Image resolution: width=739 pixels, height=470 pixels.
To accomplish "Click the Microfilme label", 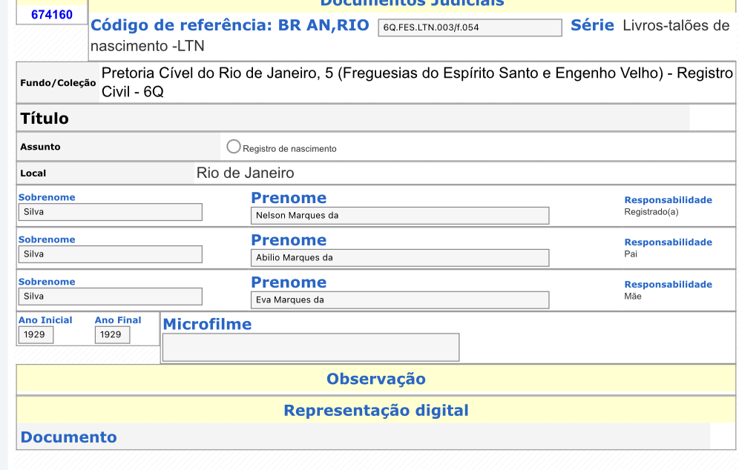I will (x=207, y=324).
